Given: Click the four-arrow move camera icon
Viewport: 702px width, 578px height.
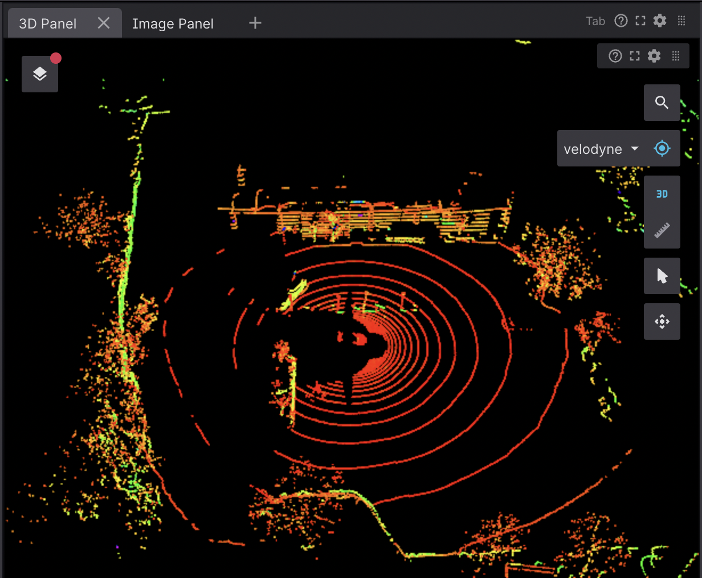Looking at the screenshot, I should [662, 321].
